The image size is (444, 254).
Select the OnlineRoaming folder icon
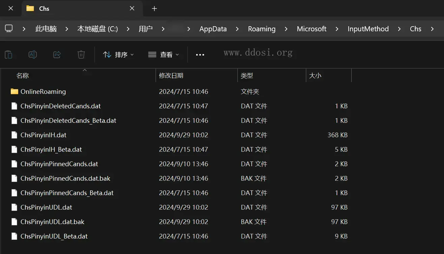point(14,92)
